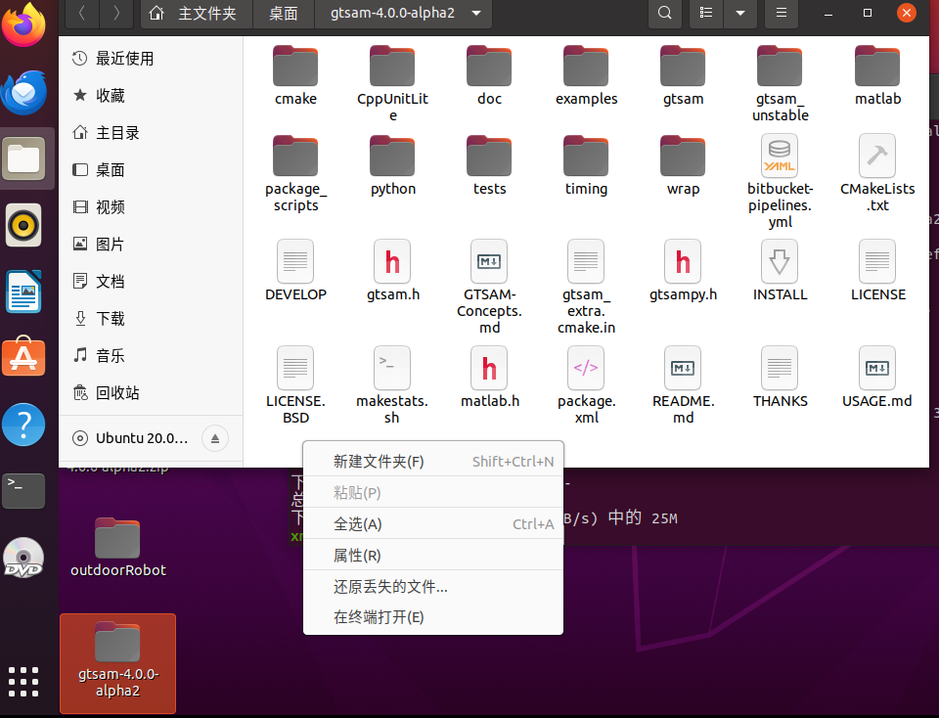Viewport: 939px width, 718px height.
Task: Open Rhythmbox music player in the dock
Action: [22, 224]
